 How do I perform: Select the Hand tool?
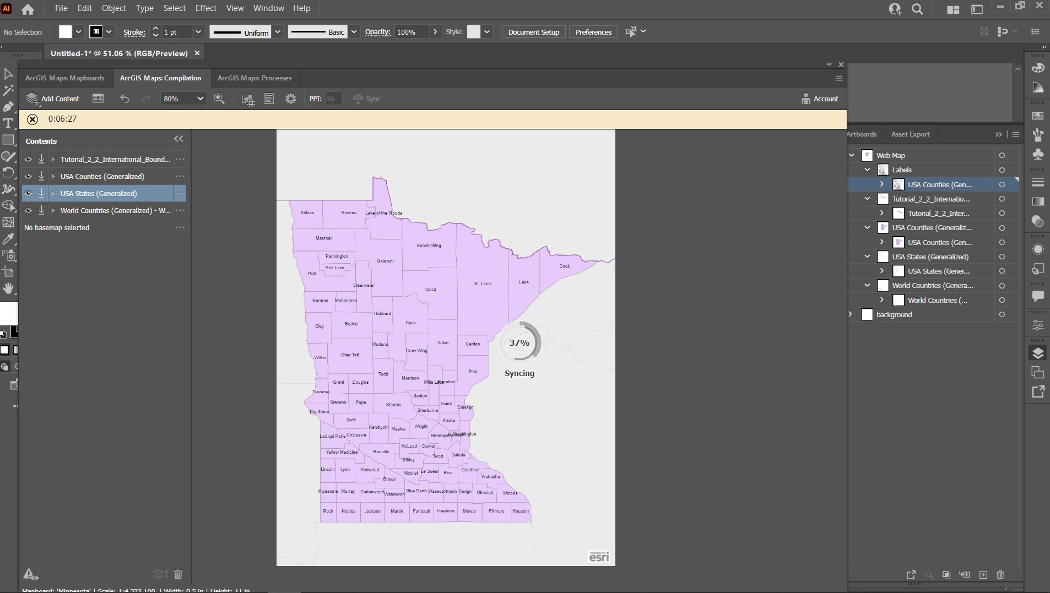click(8, 289)
